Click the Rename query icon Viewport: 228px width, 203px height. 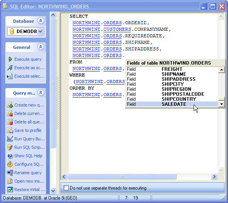pos(10,173)
